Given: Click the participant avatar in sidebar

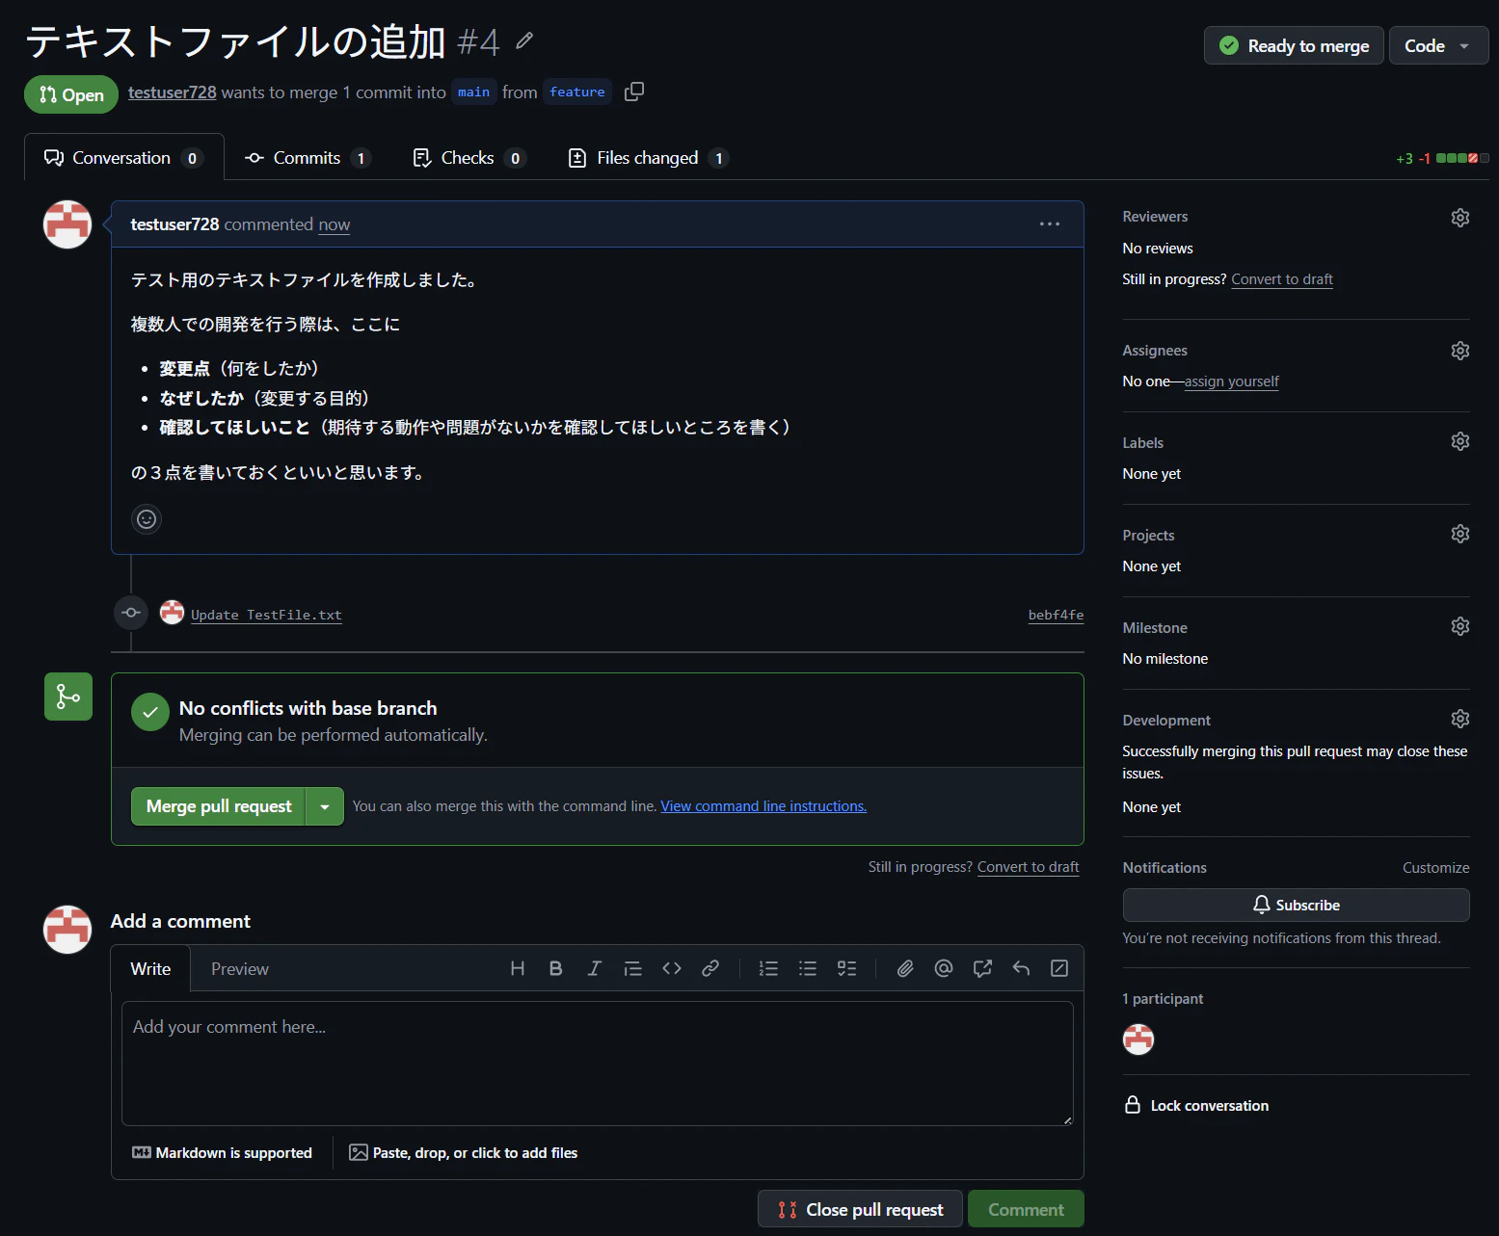Looking at the screenshot, I should pyautogui.click(x=1138, y=1039).
